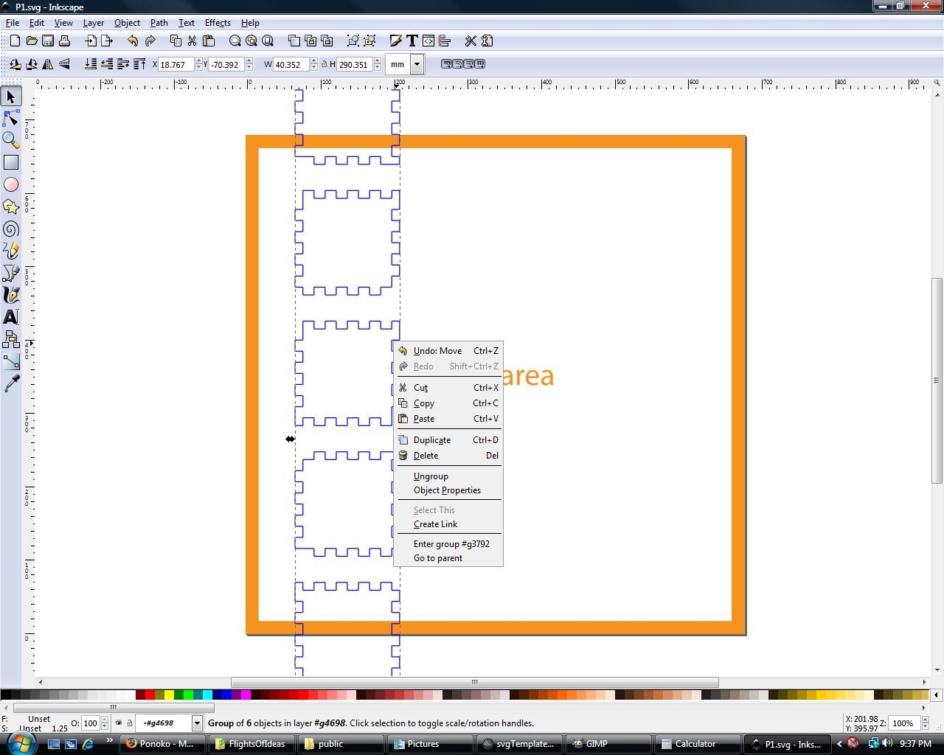Toggle current layer lock icon
944x755 pixels.
pyautogui.click(x=130, y=723)
